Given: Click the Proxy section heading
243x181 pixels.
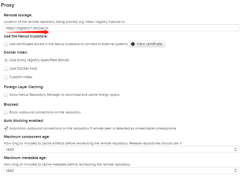Looking at the screenshot, I should [x=8, y=5].
